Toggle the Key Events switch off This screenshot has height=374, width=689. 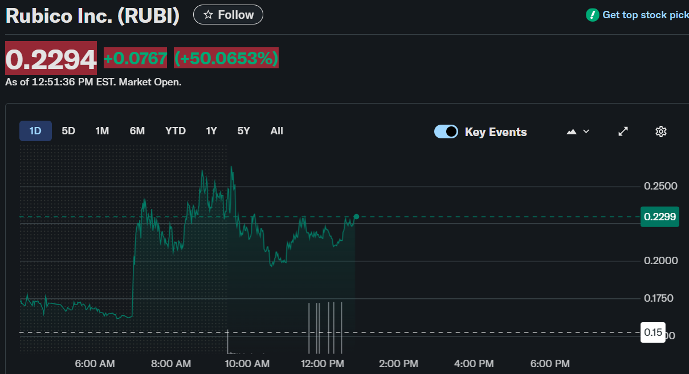446,131
